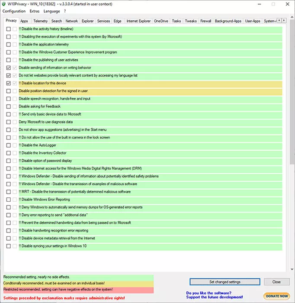This screenshot has height=303, width=295.
Task: Click 'Windows Defender - Disable sending of information' text
Action: coord(89,176)
